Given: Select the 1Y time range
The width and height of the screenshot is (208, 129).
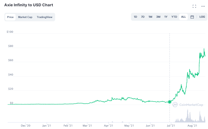Looking at the screenshot, I should pos(166,17).
